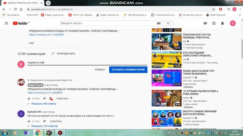Click the browser address bar URL
Viewport: 243px width, 136px height.
(52, 9)
